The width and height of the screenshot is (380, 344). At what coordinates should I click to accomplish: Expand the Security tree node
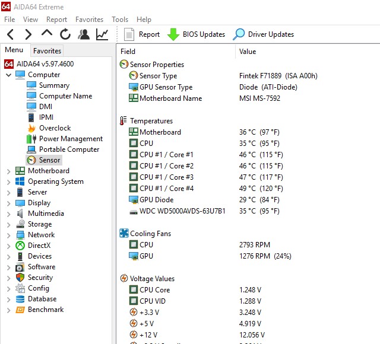click(9, 278)
